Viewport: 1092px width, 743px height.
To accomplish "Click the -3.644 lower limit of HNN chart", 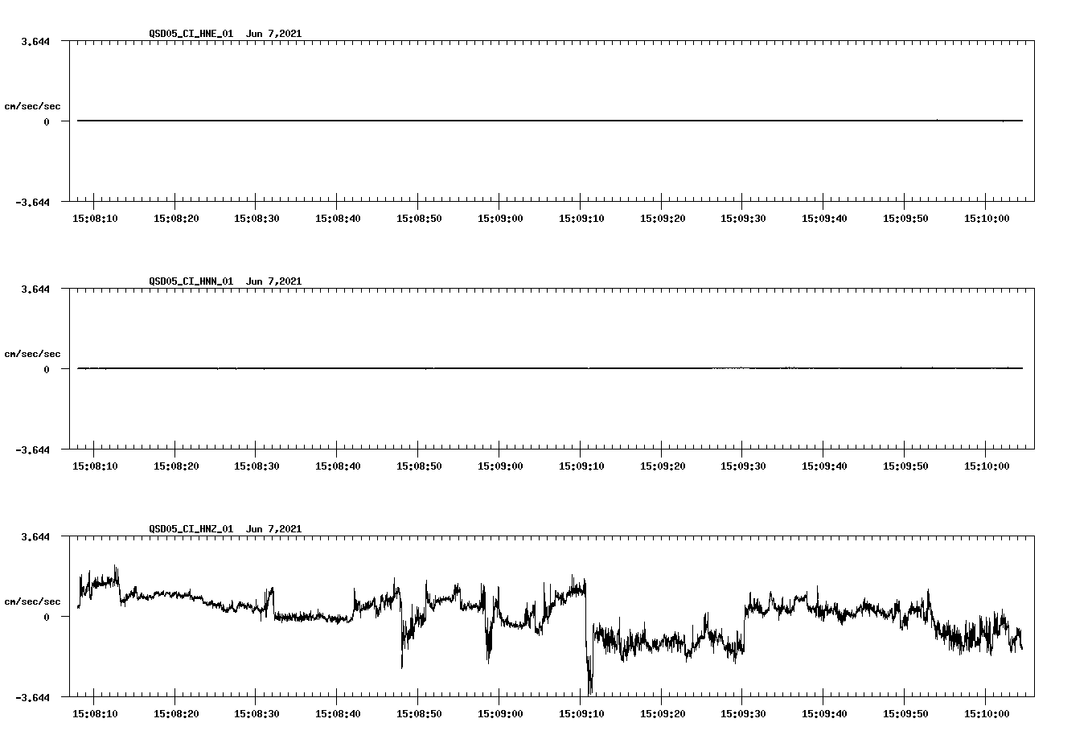I will (x=33, y=449).
